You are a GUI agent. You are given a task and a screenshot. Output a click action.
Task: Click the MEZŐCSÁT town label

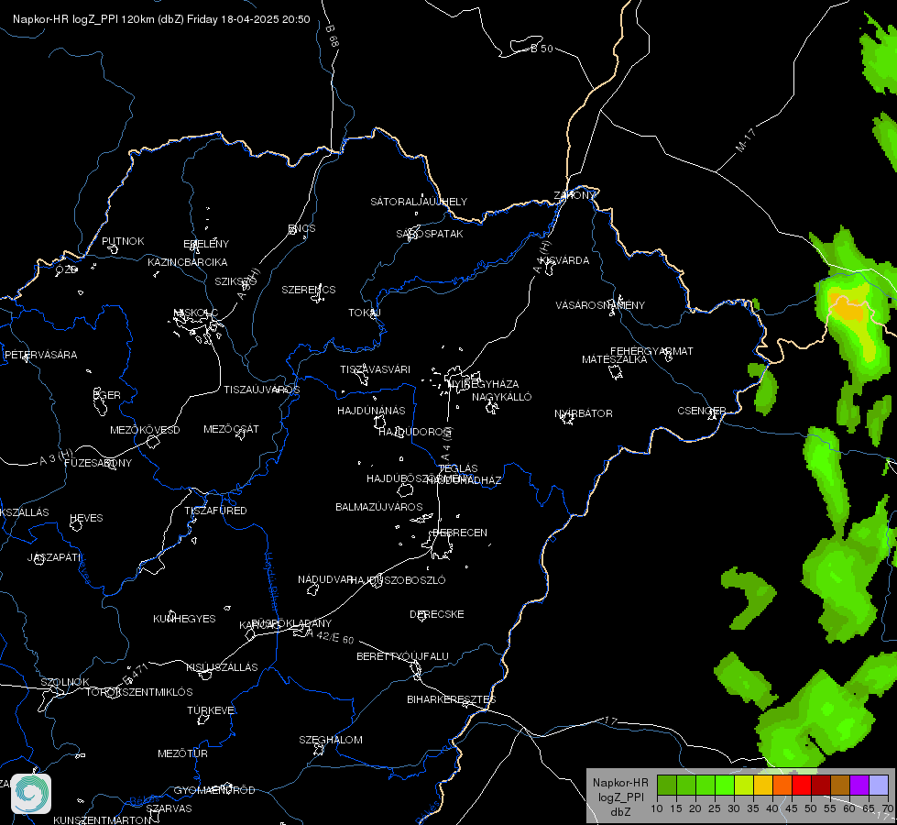coord(231,429)
